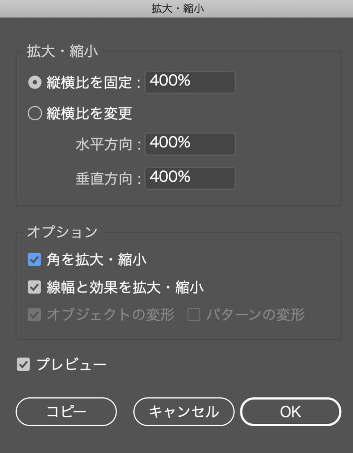Click the 縦横比を変更 label text
This screenshot has width=353, height=453.
point(89,114)
